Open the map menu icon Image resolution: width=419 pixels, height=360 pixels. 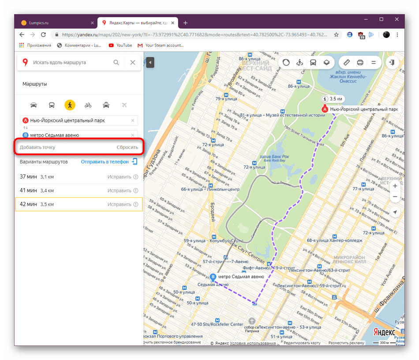coord(374,62)
